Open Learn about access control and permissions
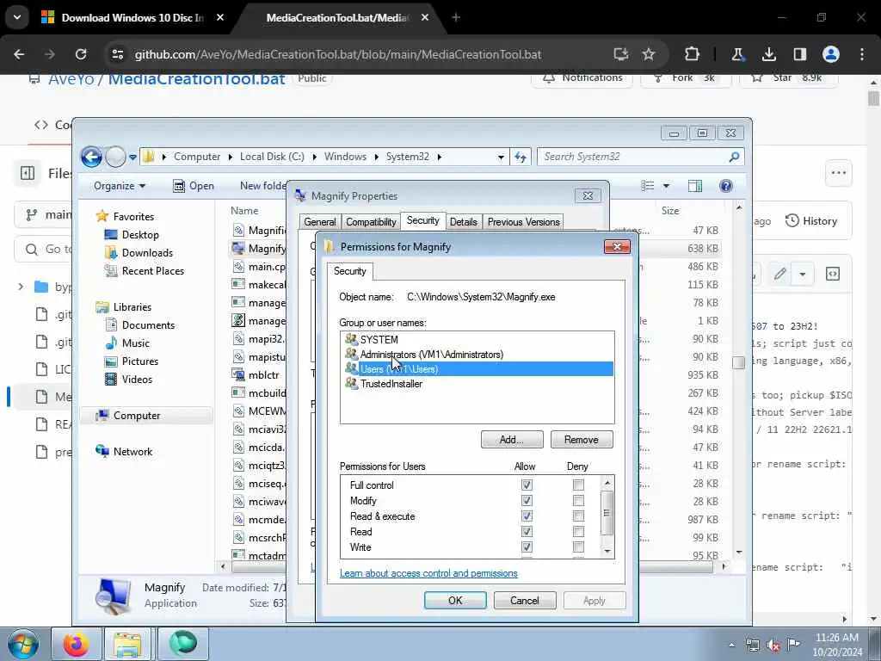881x661 pixels. 428,573
